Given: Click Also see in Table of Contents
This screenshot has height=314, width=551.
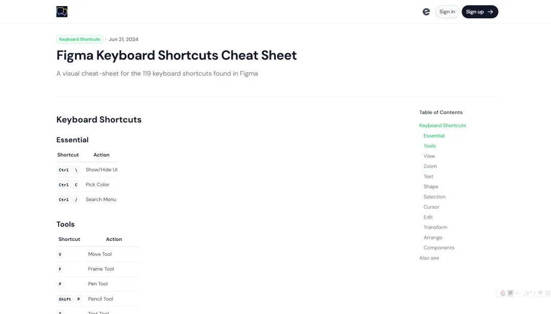Looking at the screenshot, I should [x=429, y=258].
